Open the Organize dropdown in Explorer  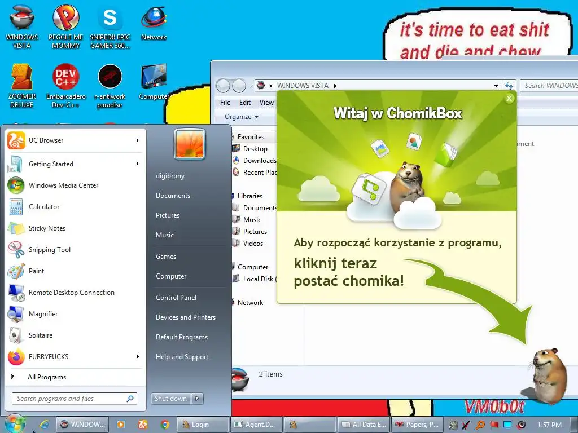point(242,117)
